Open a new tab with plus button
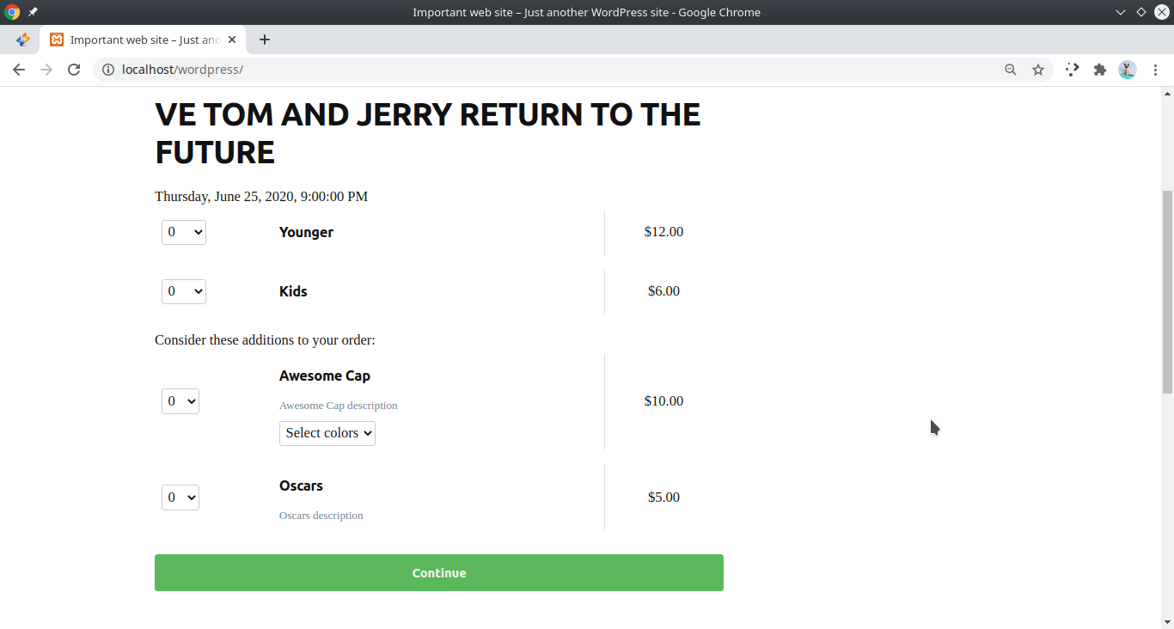This screenshot has width=1174, height=629. [x=265, y=40]
